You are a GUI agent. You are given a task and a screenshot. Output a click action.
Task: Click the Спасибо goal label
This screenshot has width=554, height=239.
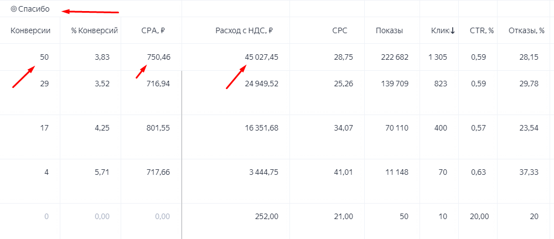34,9
